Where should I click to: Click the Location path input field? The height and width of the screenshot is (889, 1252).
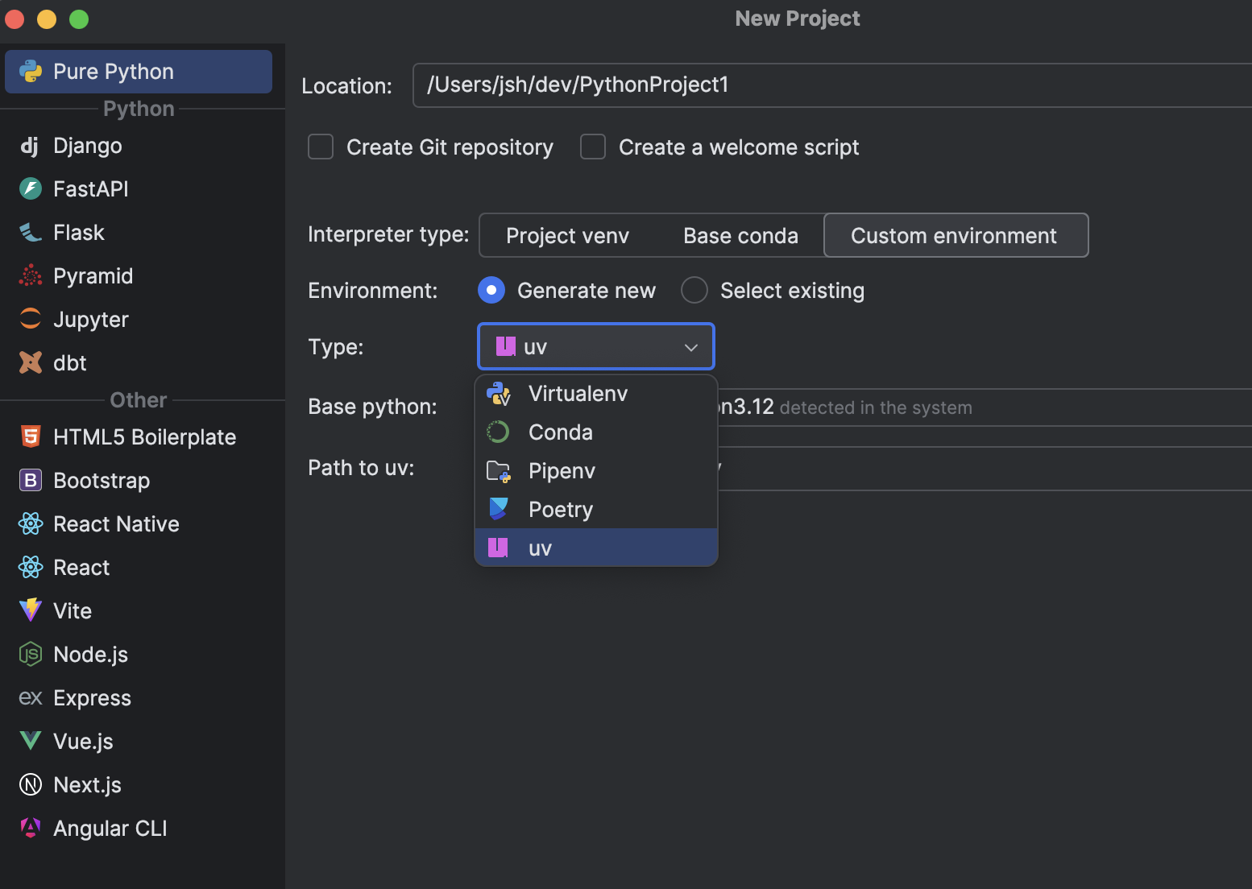pos(832,85)
